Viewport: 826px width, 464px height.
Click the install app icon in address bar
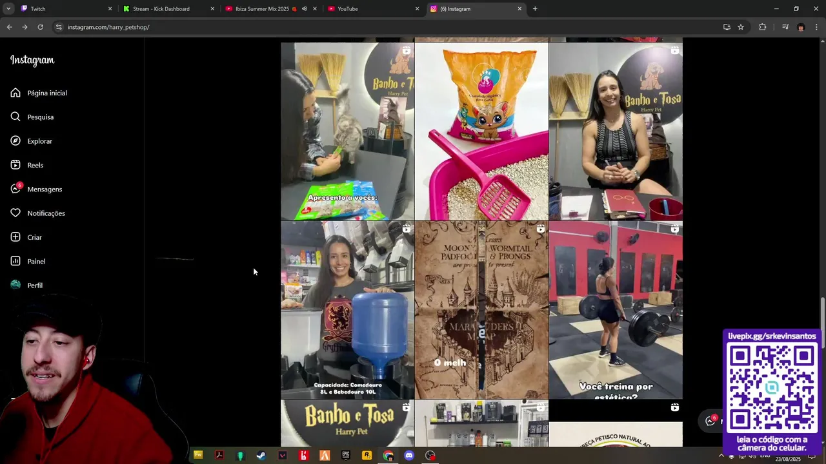pyautogui.click(x=727, y=27)
